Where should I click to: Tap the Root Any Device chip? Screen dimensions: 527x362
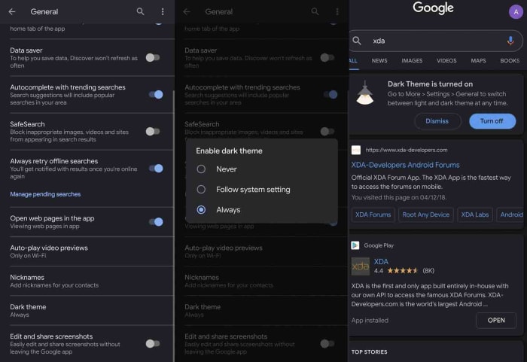point(426,214)
